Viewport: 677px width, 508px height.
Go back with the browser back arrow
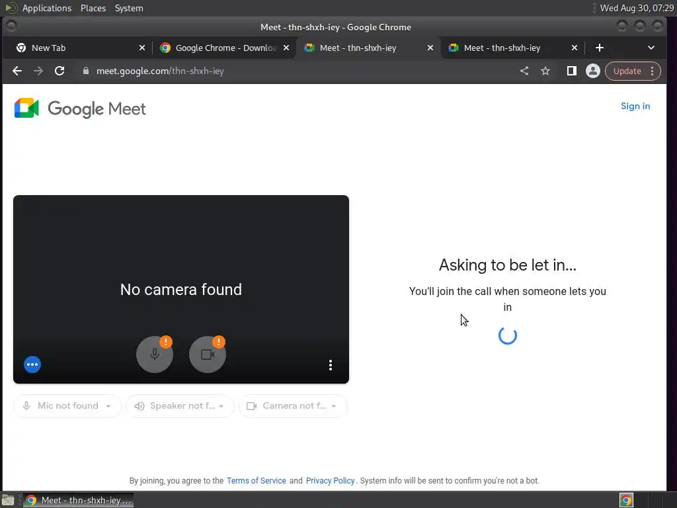click(x=17, y=71)
